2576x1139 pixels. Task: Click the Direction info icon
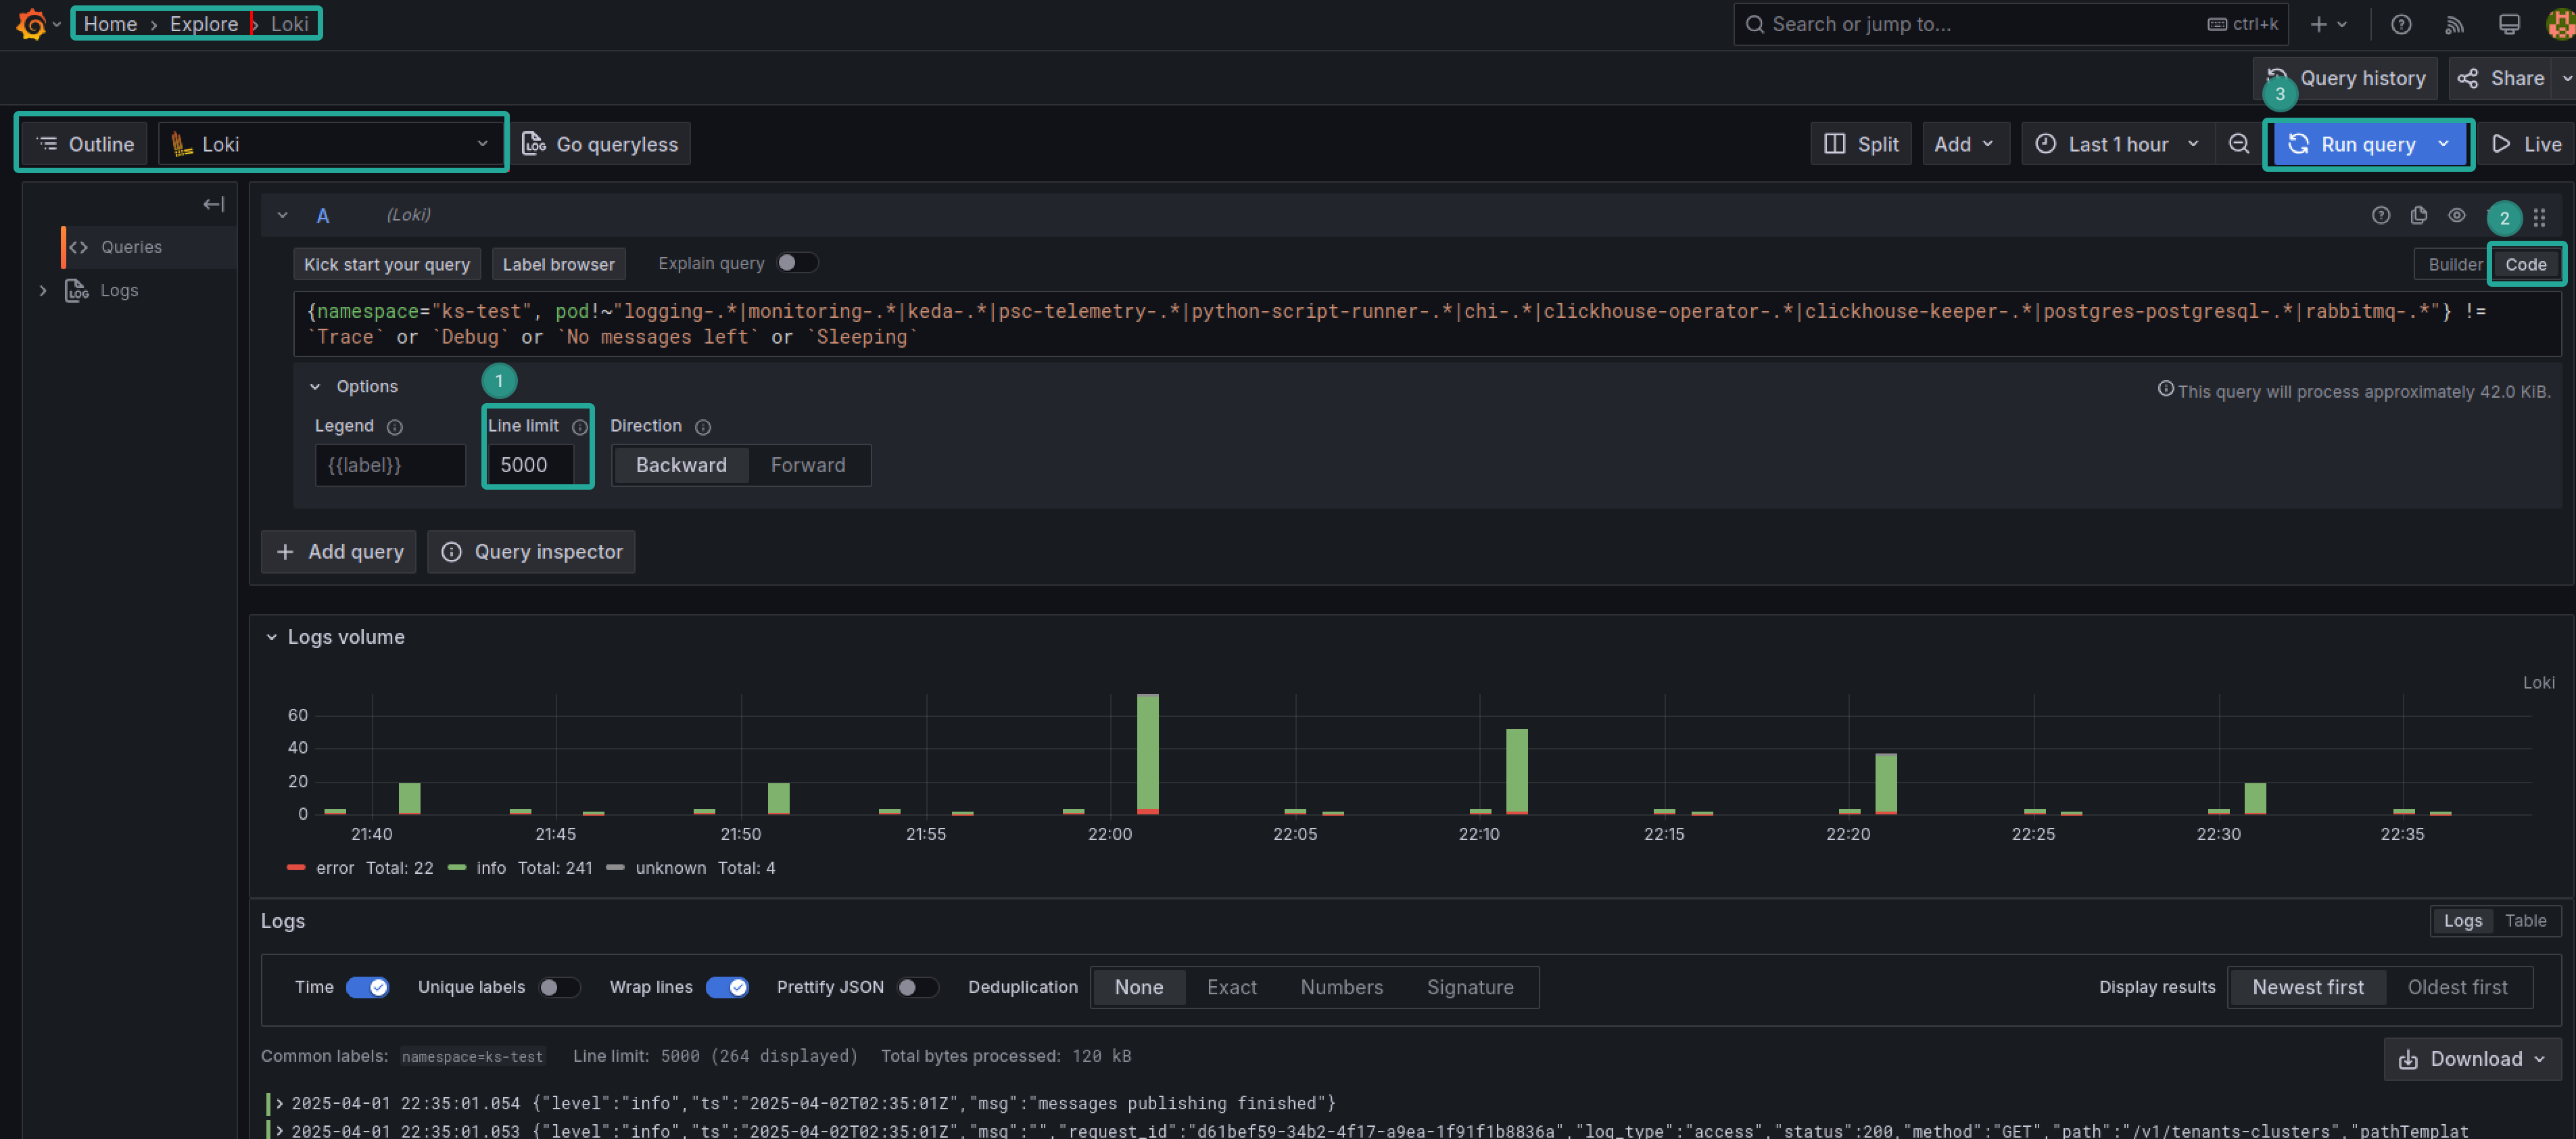point(703,427)
